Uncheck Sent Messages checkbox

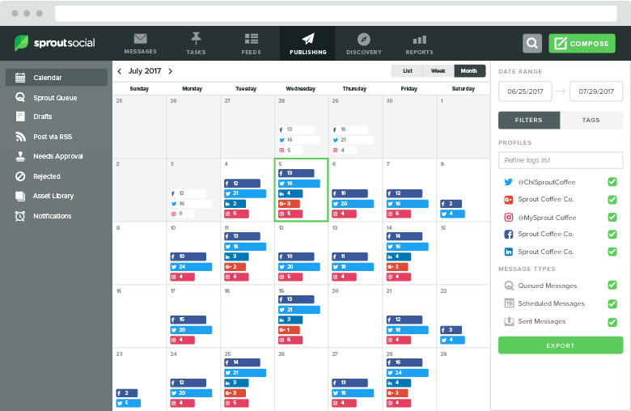click(x=612, y=322)
